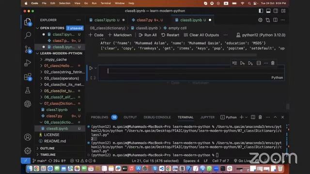Open notebook settings gear icon
The width and height of the screenshot is (310, 174).
click(260, 20)
